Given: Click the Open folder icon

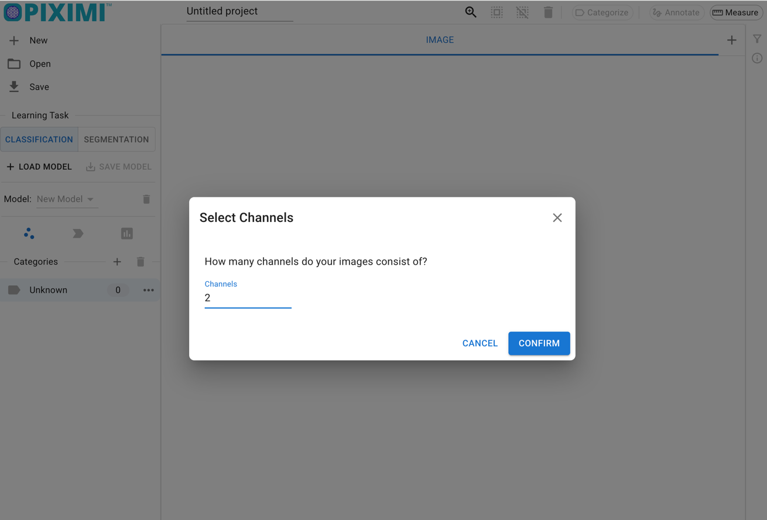Looking at the screenshot, I should tap(14, 64).
